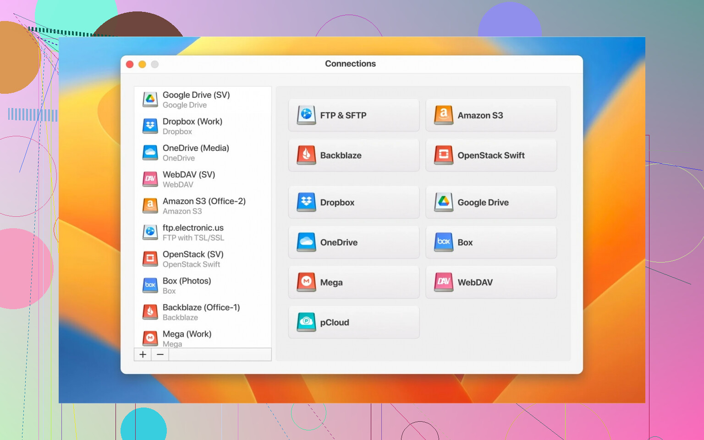Add a OneDrive connection
The width and height of the screenshot is (704, 440).
pyautogui.click(x=353, y=242)
